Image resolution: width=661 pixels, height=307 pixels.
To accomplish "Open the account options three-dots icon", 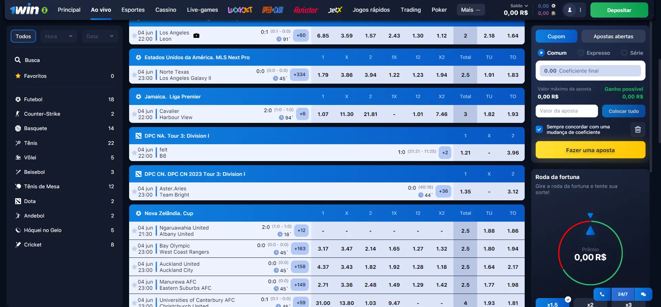I will tap(580, 10).
